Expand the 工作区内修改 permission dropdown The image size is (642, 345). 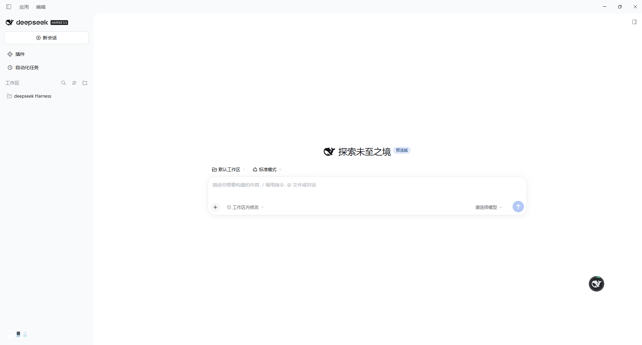click(x=245, y=207)
